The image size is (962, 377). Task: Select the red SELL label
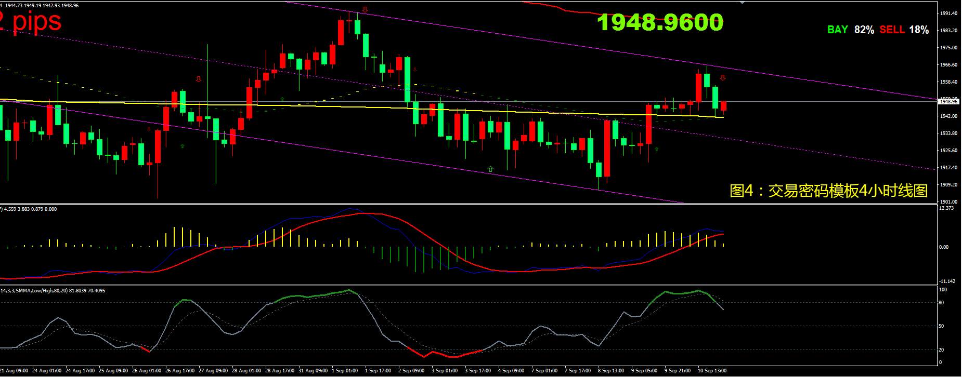(892, 30)
